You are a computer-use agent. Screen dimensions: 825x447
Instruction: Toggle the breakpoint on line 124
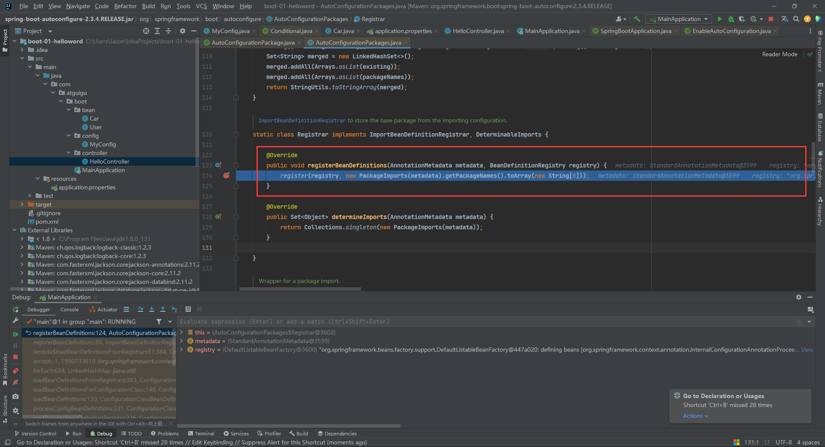(x=226, y=176)
